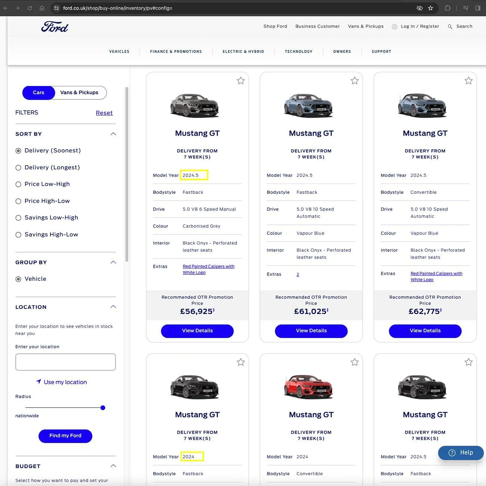
Task: Click the Ford logo in the header
Action: click(55, 27)
